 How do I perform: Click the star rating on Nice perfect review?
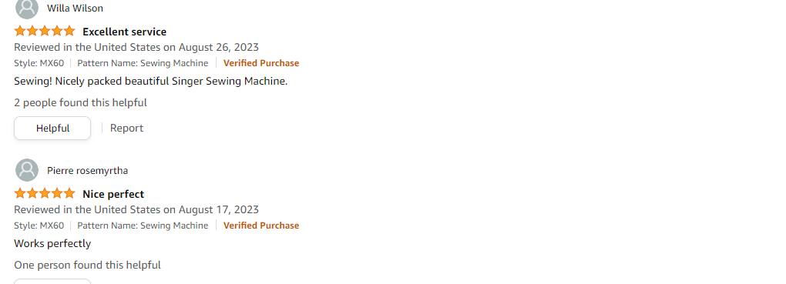(45, 193)
